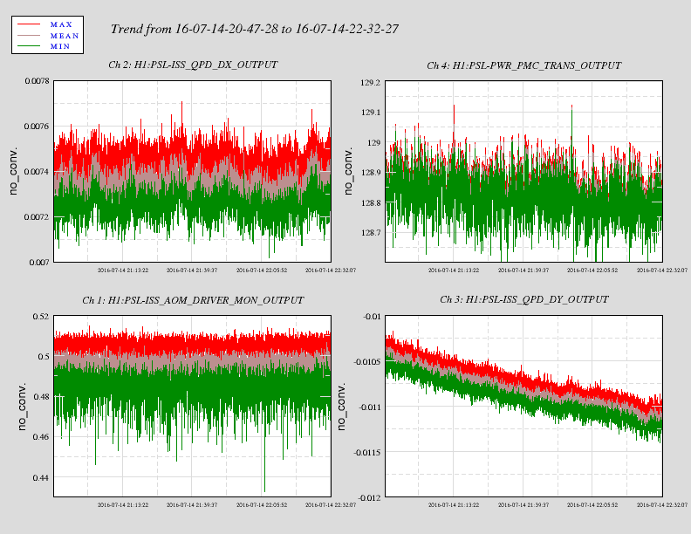Click the 0.0074 axis value in Ch 2
Viewport: 691px width, 534px height.
coord(37,172)
